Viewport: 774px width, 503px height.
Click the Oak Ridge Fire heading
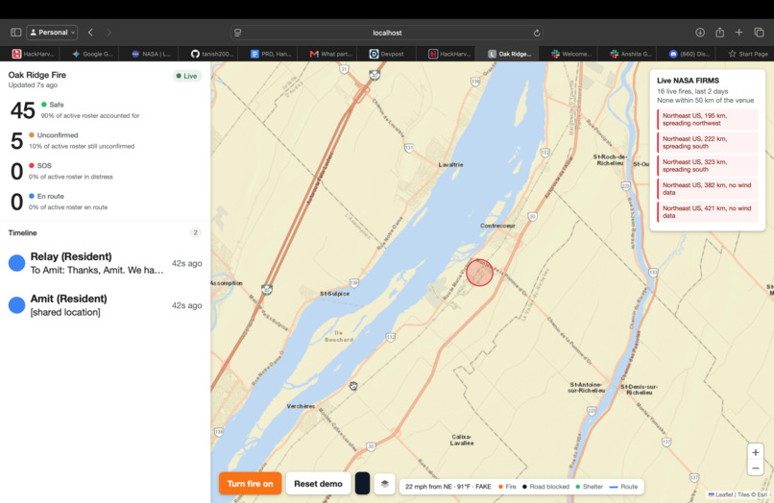tap(37, 75)
